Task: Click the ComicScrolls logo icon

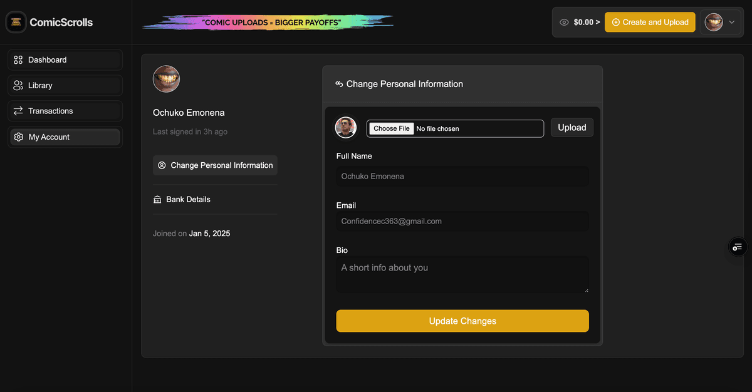Action: [x=15, y=21]
